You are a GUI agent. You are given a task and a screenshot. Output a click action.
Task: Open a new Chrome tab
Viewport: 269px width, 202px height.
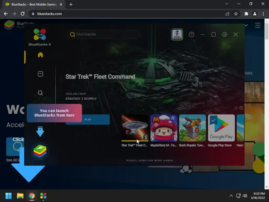pos(71,4)
